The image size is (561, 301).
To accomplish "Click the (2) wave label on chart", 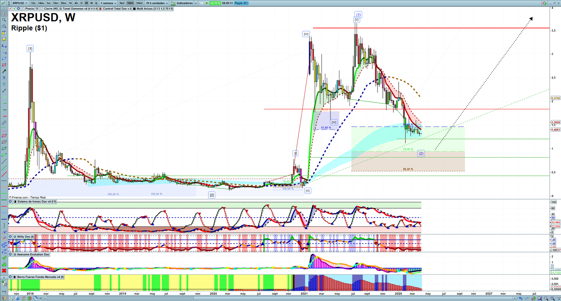I will pyautogui.click(x=421, y=154).
